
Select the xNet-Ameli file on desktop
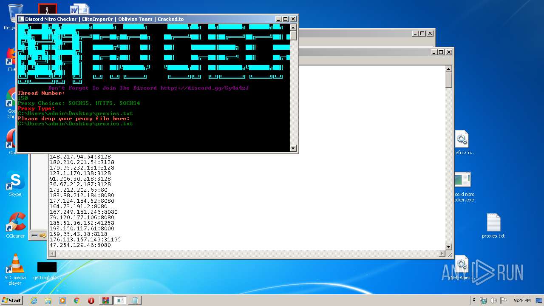[x=462, y=268]
